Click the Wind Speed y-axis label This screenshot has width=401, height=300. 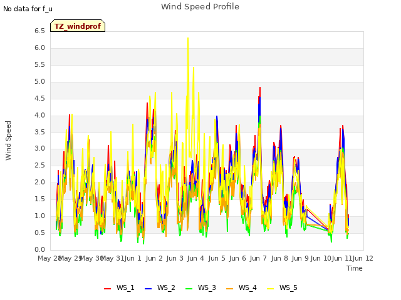click(8, 141)
